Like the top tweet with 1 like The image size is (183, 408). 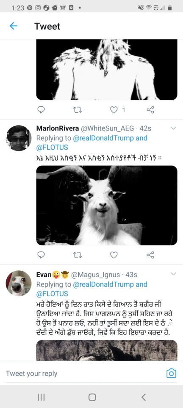click(x=114, y=110)
